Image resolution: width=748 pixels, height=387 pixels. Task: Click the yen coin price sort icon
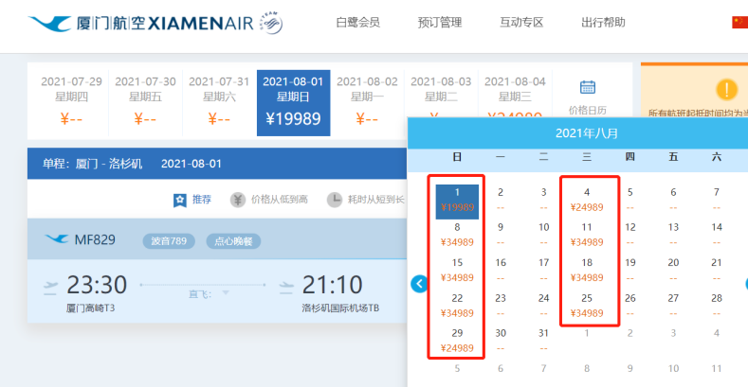(238, 200)
